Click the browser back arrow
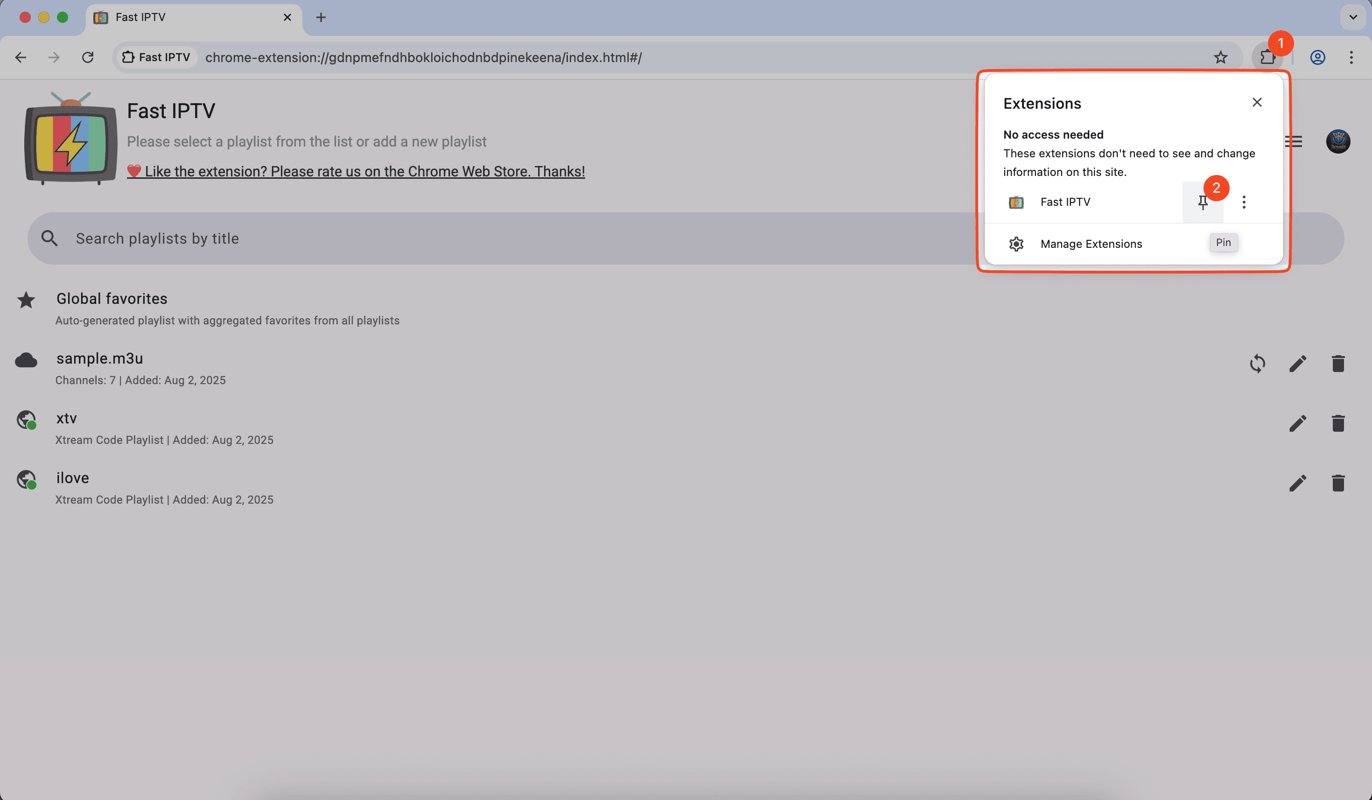 (21, 57)
